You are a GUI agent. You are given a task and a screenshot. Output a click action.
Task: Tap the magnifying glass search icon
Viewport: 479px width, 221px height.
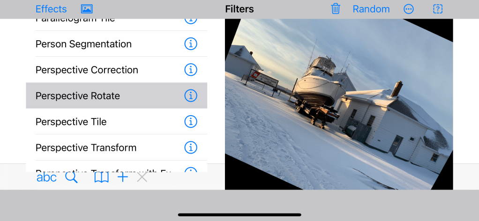pos(71,177)
